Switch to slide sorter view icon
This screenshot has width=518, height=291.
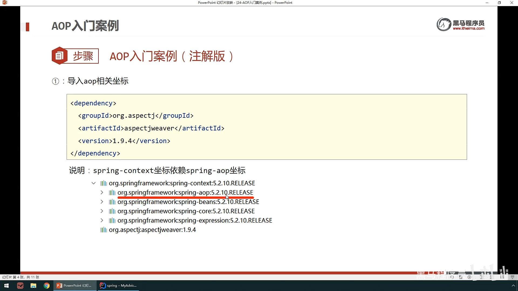point(492,277)
